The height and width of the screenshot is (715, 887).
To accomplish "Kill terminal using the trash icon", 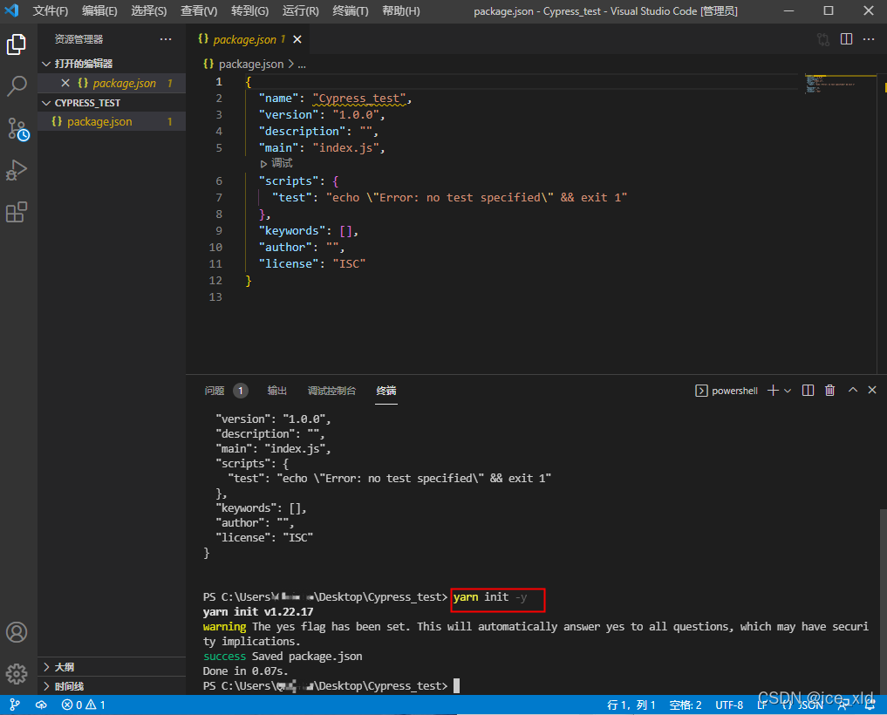I will (x=829, y=391).
